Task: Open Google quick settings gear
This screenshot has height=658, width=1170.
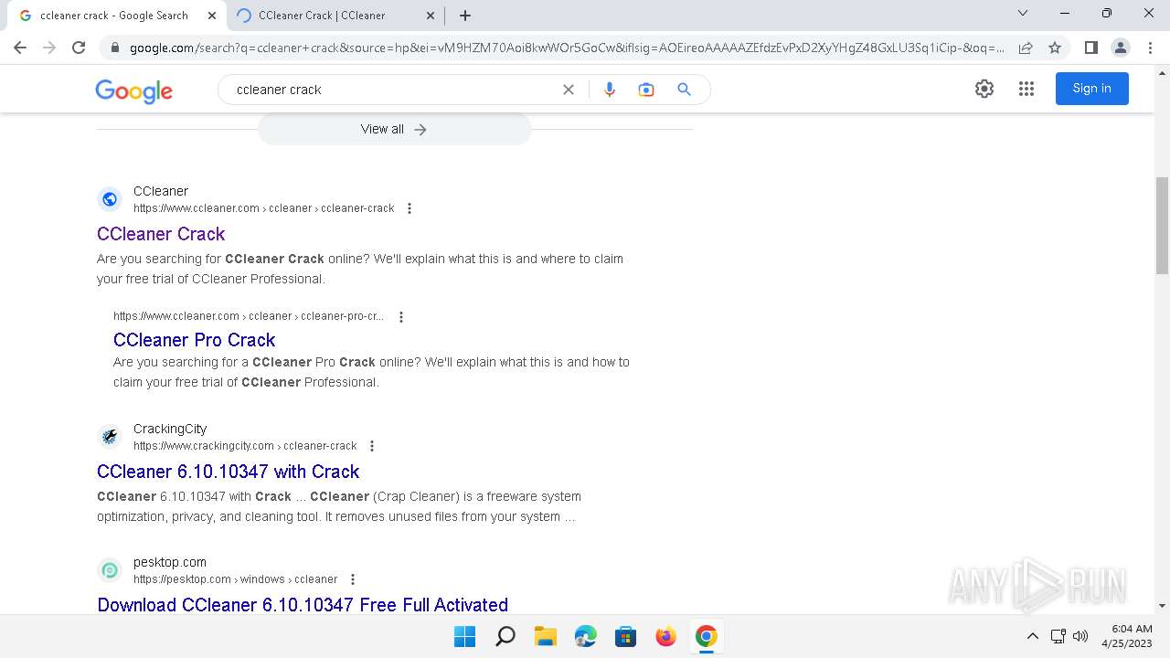Action: click(984, 89)
